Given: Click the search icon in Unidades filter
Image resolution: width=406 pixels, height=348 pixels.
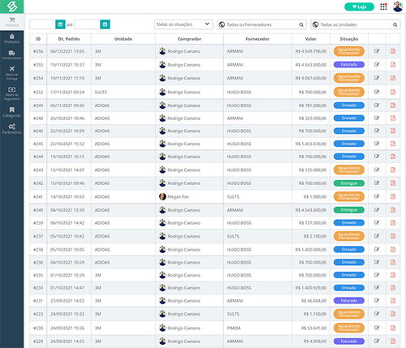Looking at the screenshot, I should tap(395, 25).
